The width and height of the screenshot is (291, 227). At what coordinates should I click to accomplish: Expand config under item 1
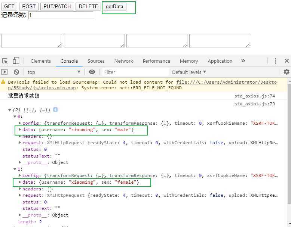pos(20,175)
